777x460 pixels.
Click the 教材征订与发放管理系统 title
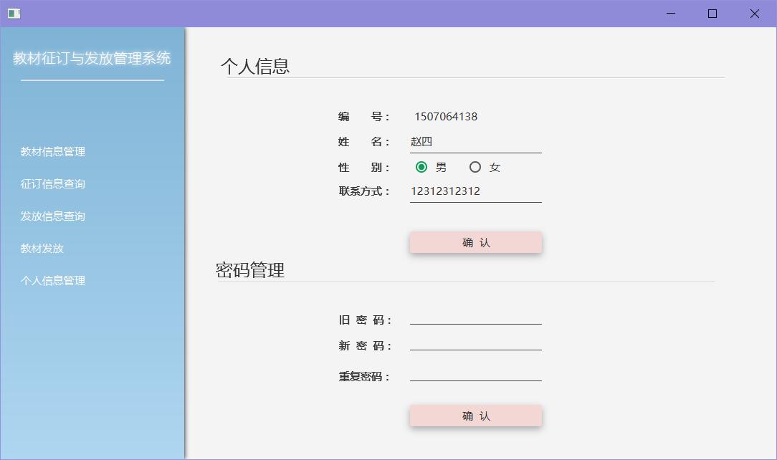pyautogui.click(x=92, y=58)
